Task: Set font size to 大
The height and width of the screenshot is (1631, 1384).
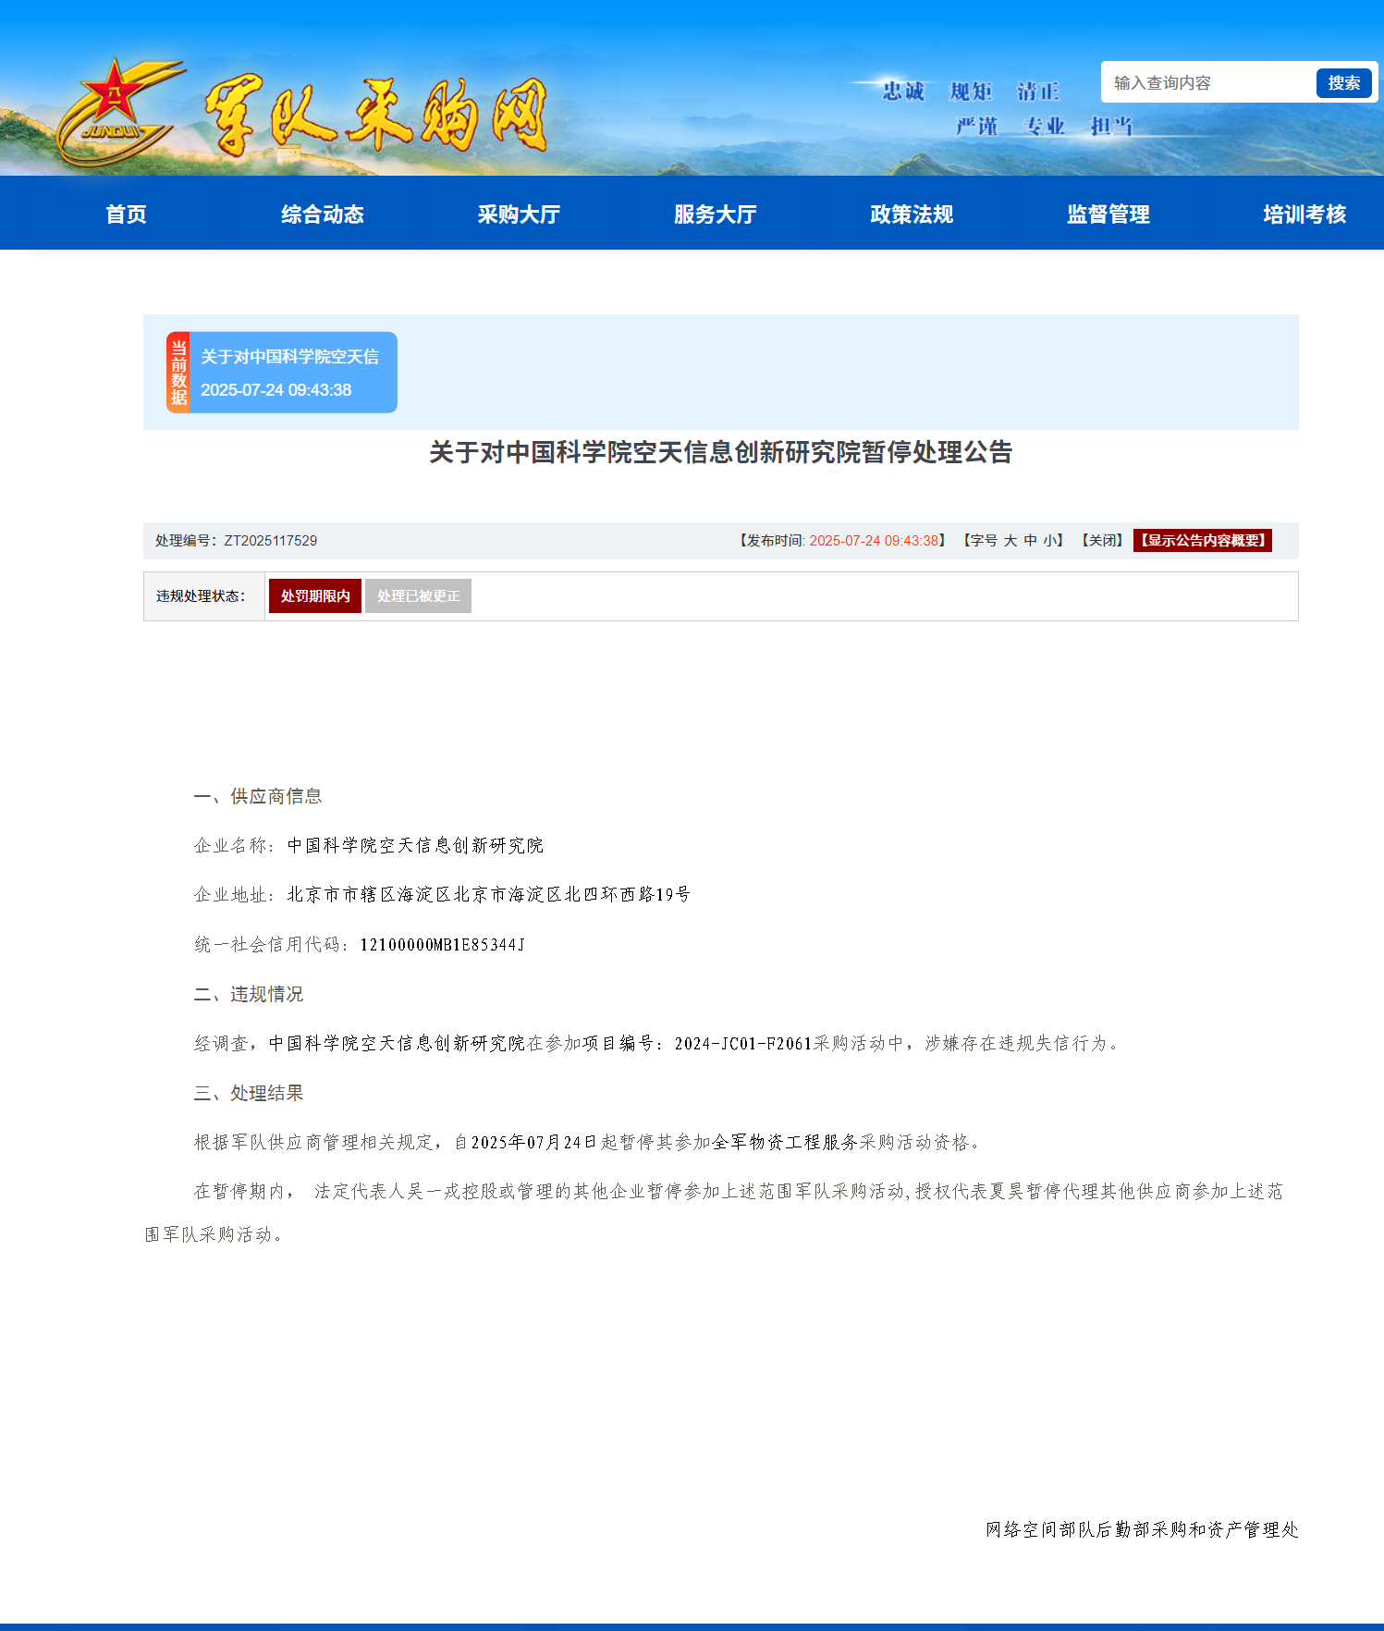Action: [x=1010, y=541]
